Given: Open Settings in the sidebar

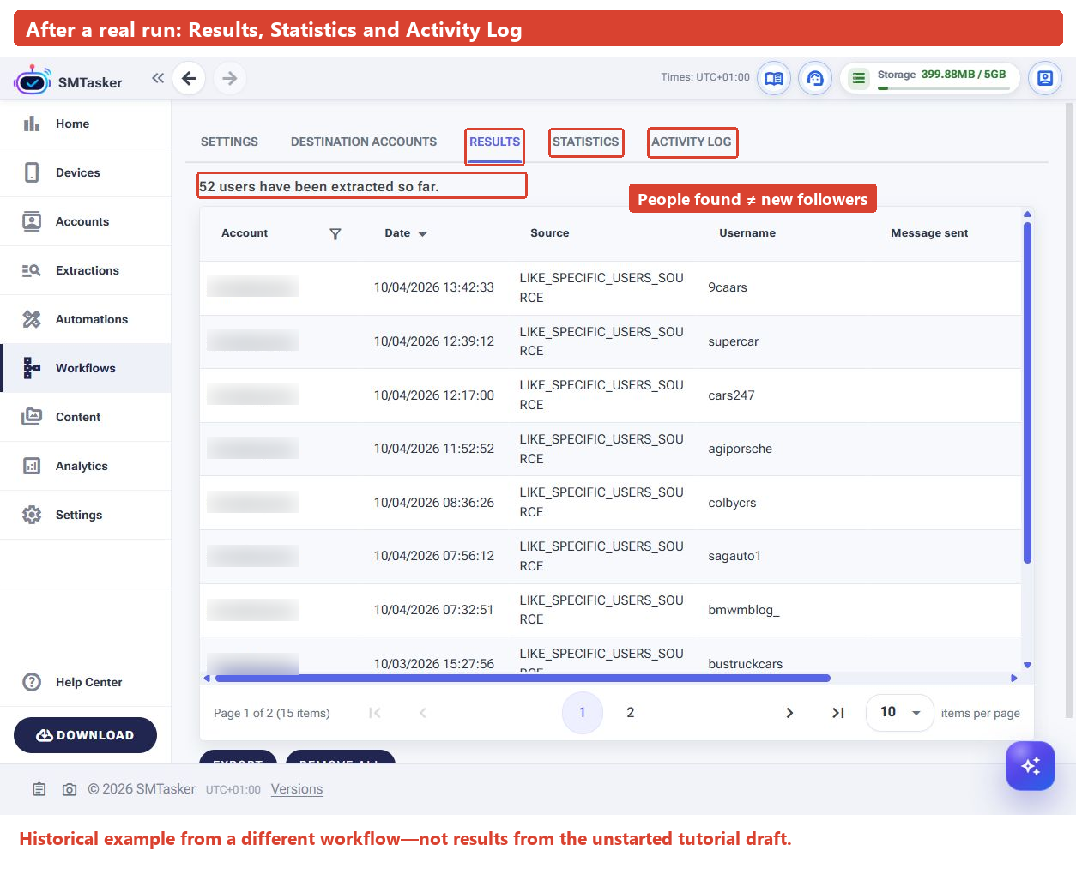Looking at the screenshot, I should 85,515.
